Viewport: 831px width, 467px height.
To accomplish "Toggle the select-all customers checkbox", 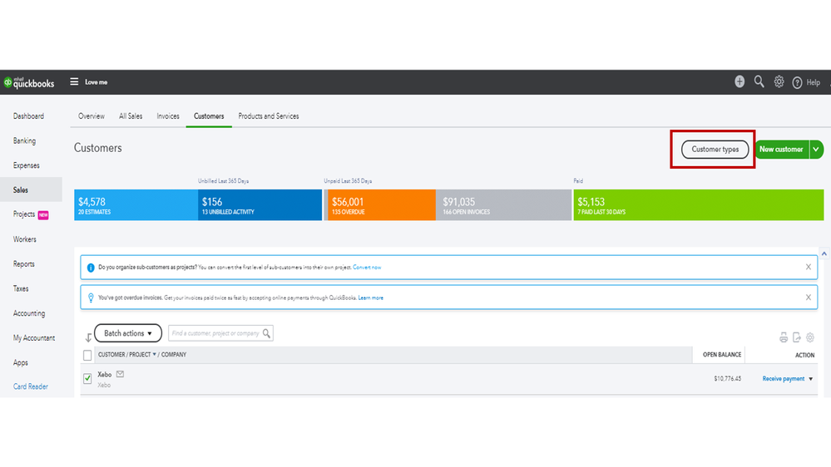I will [87, 355].
